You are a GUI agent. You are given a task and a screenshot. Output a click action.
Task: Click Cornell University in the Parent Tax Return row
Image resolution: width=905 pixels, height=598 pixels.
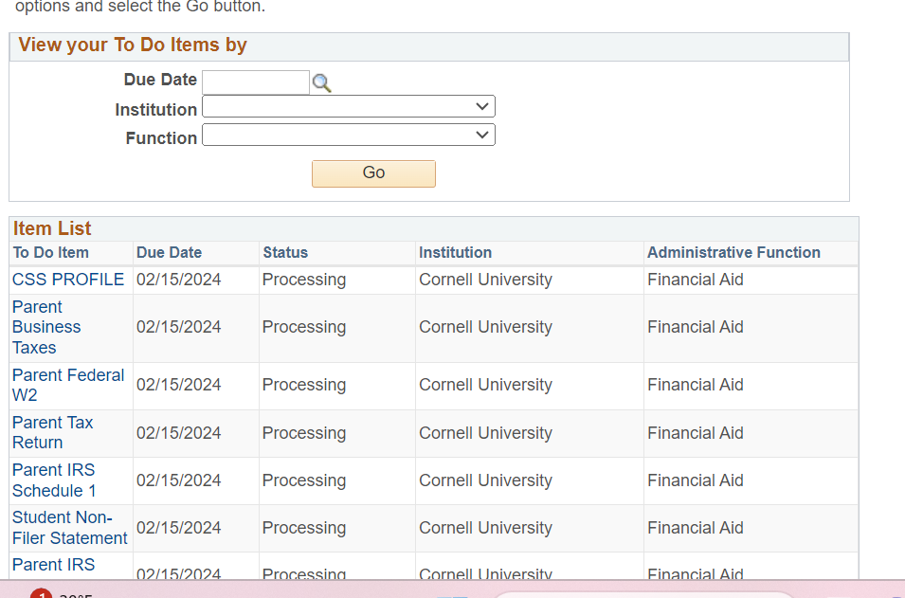(485, 433)
